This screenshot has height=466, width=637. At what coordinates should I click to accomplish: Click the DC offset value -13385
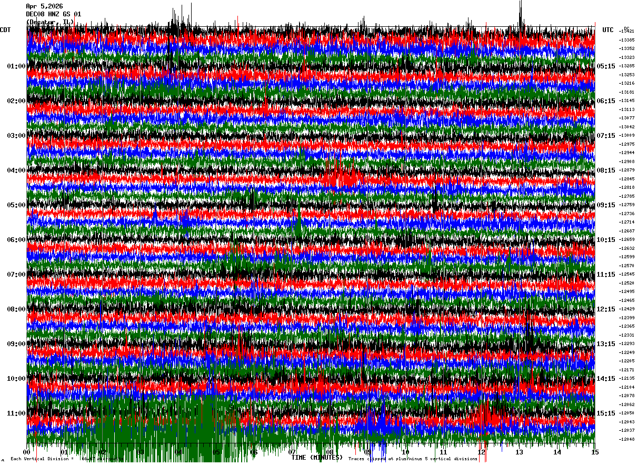point(627,40)
